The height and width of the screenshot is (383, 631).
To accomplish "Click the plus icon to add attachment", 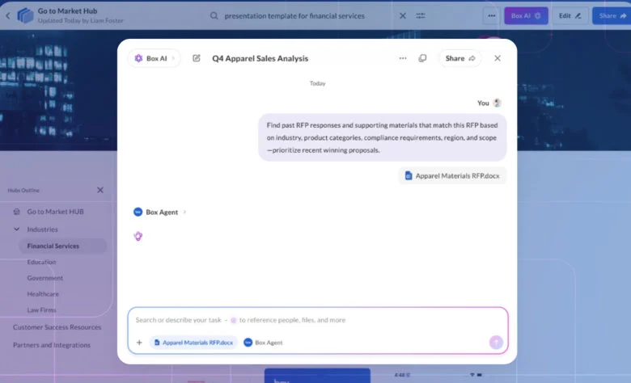I will pos(139,343).
